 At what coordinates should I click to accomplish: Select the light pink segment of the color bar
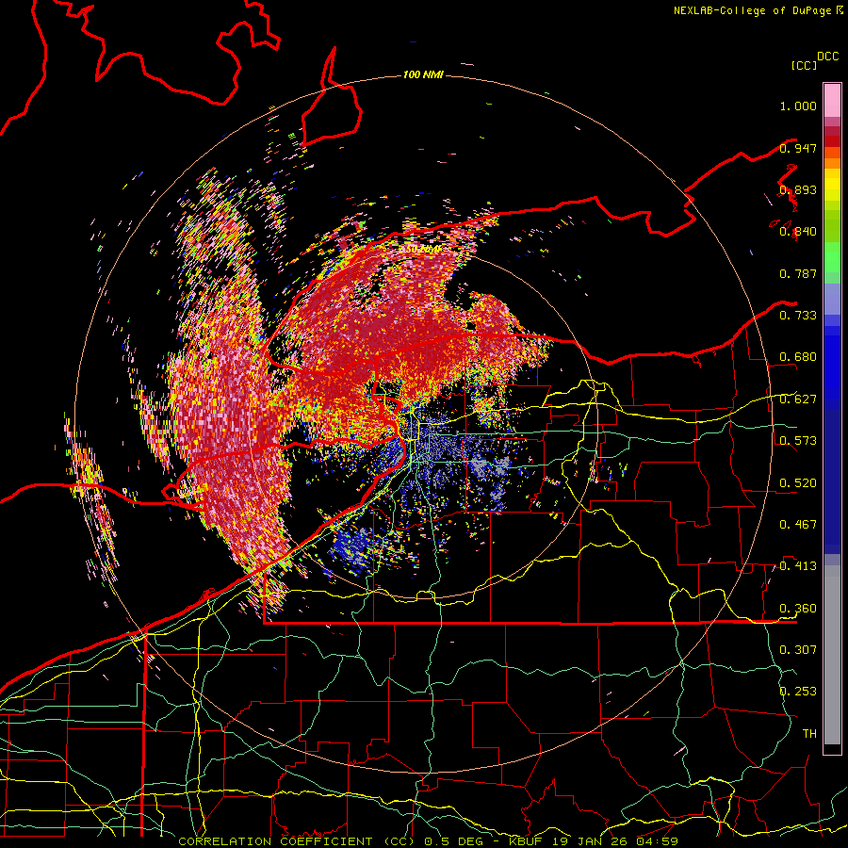click(x=832, y=100)
